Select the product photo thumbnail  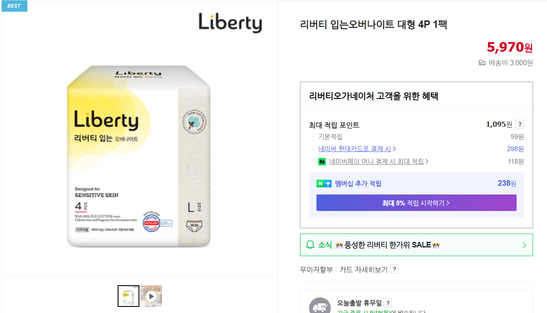(x=128, y=295)
